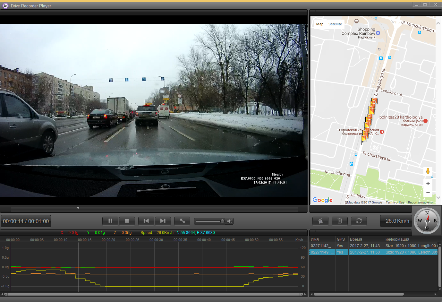Pause the dashcam video playback

110,221
